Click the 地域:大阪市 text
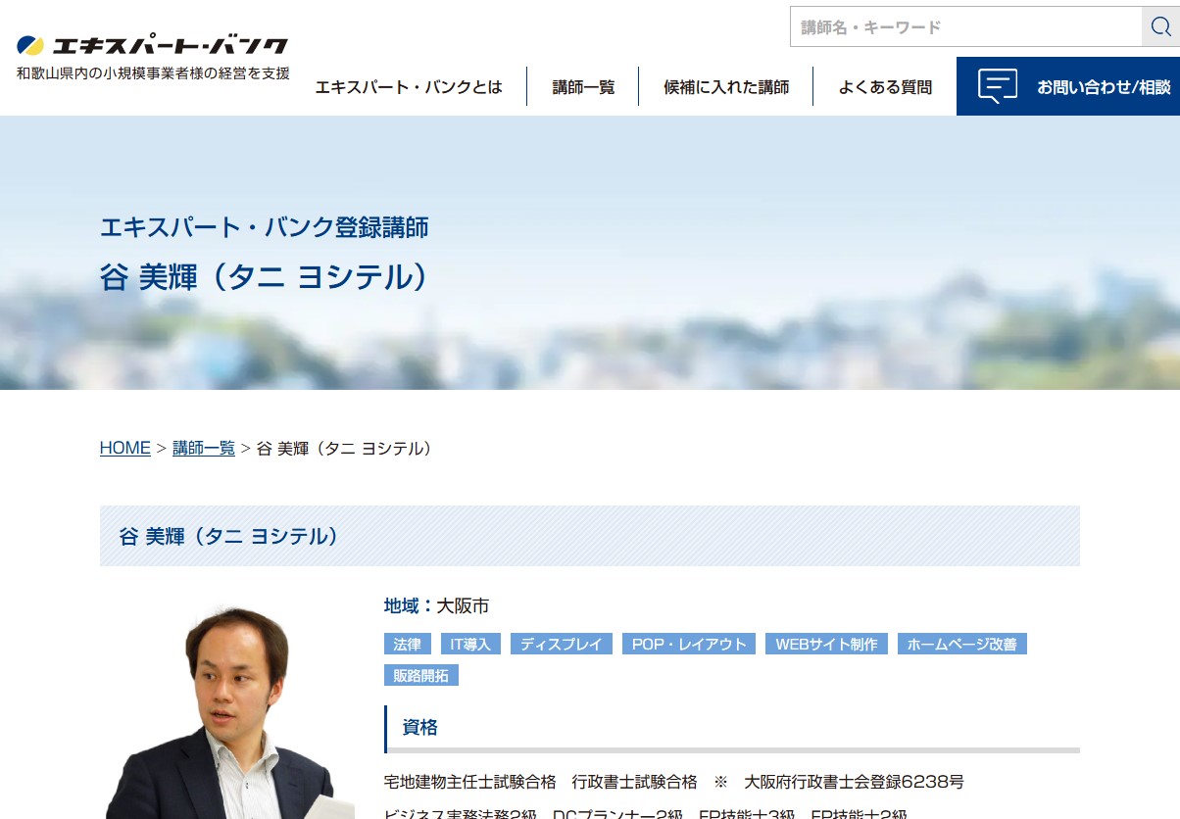 [x=436, y=606]
